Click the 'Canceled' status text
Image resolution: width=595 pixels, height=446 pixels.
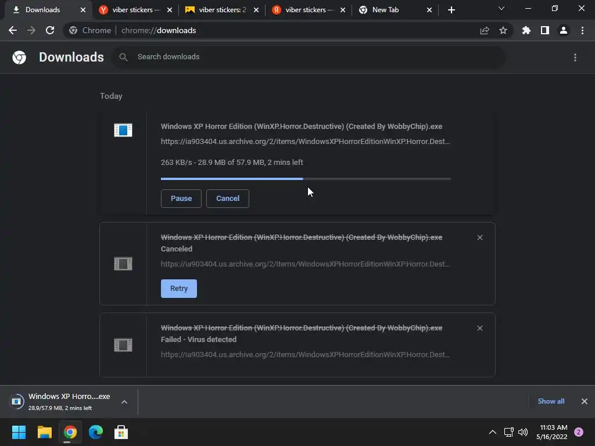tap(177, 249)
